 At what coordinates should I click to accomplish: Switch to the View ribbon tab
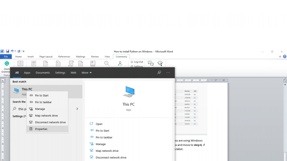click(107, 56)
